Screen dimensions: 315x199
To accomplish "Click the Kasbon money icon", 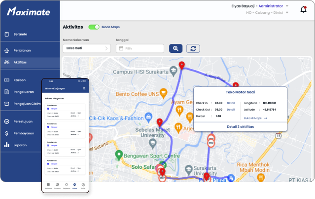I will tap(6, 80).
